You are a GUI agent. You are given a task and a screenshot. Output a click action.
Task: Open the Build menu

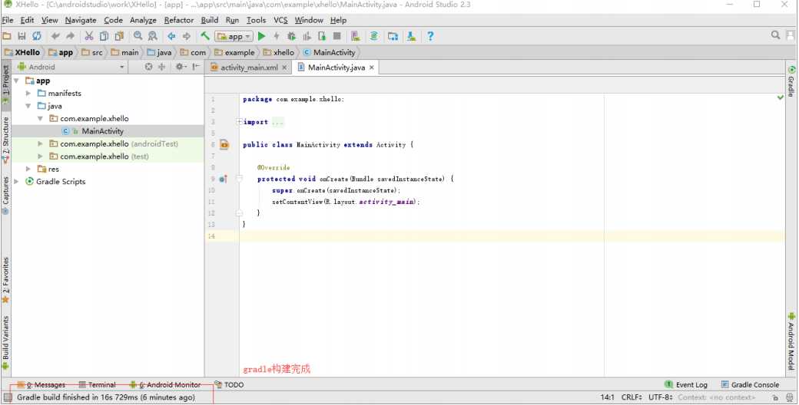210,21
